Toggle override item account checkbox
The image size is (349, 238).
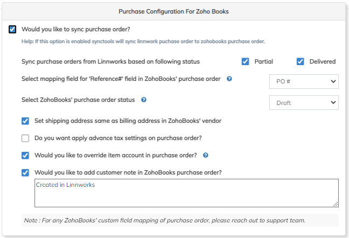point(25,155)
